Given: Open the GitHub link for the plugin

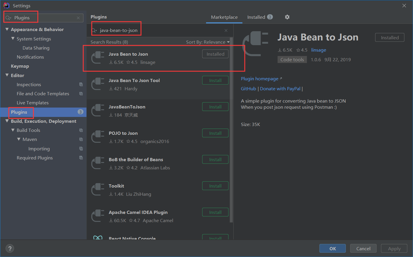Looking at the screenshot, I should pyautogui.click(x=248, y=88).
